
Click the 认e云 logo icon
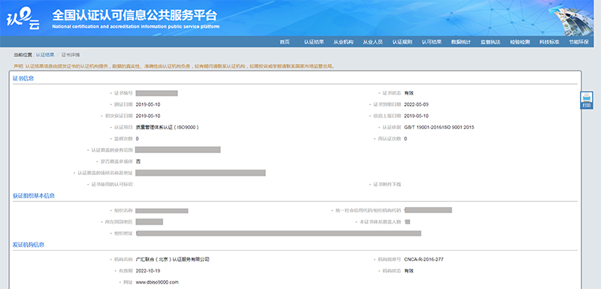[x=23, y=19]
